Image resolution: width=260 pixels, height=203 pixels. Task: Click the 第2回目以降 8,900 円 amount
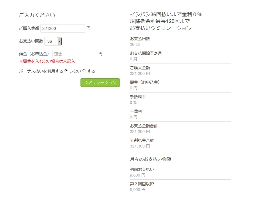click(138, 190)
